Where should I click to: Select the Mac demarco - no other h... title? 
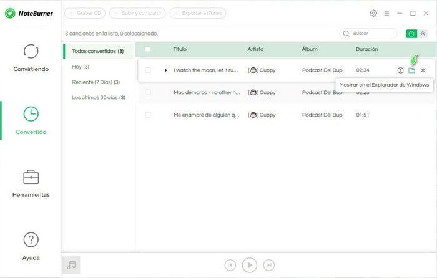[207, 92]
